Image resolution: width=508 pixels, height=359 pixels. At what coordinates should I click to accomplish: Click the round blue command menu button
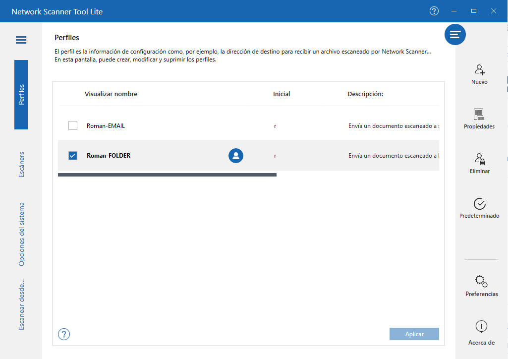455,34
